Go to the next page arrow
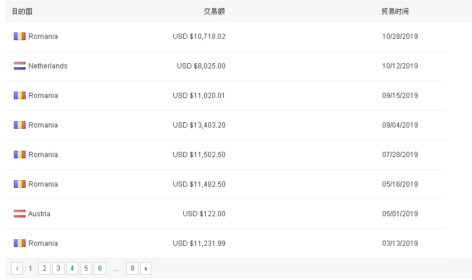This screenshot has height=280, width=472. tap(146, 268)
